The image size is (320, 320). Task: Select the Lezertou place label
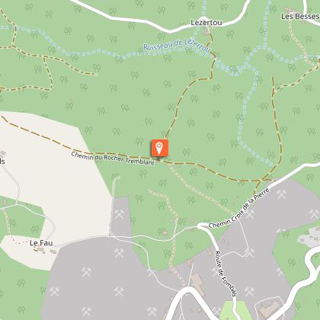click(206, 23)
